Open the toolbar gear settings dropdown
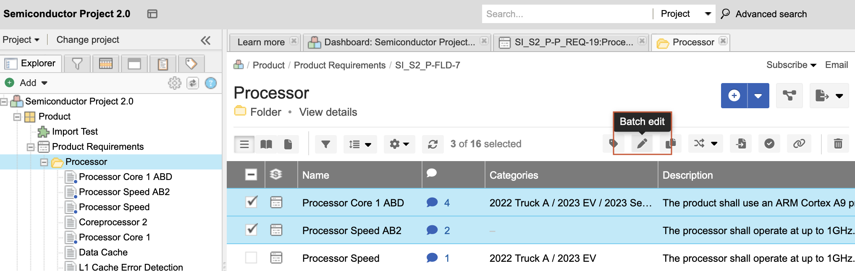Screen dimensions: 855x271 pyautogui.click(x=399, y=144)
